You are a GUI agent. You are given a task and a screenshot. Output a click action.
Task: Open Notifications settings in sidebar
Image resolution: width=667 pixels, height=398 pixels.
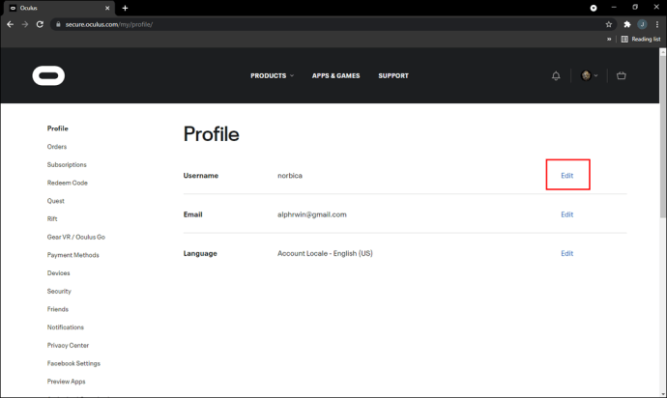click(x=66, y=327)
